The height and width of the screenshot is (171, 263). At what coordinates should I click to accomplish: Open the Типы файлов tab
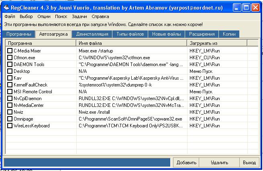click(x=130, y=34)
